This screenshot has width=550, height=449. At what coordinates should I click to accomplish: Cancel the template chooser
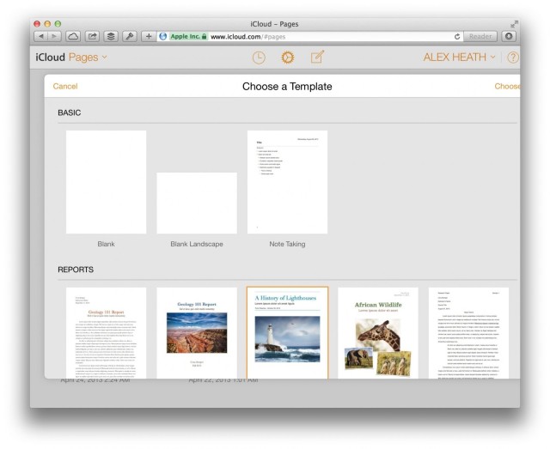tap(65, 87)
